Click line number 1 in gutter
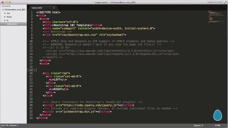The width and height of the screenshot is (228, 128). point(32,12)
